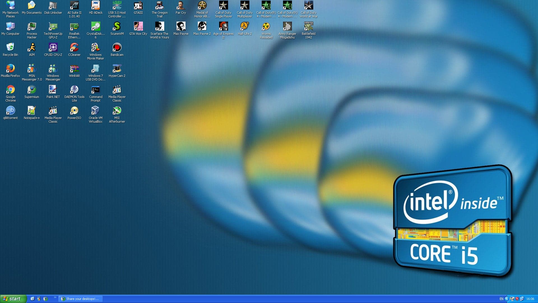
Task: Expand hidden system tray icons arrow
Action: 507,299
